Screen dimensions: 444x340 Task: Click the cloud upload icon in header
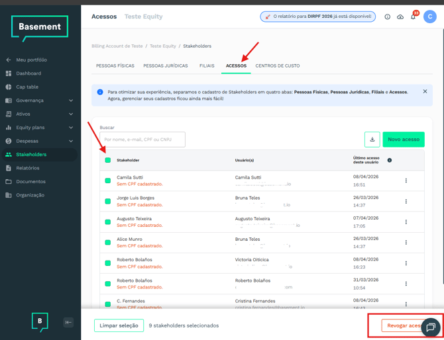(x=400, y=17)
